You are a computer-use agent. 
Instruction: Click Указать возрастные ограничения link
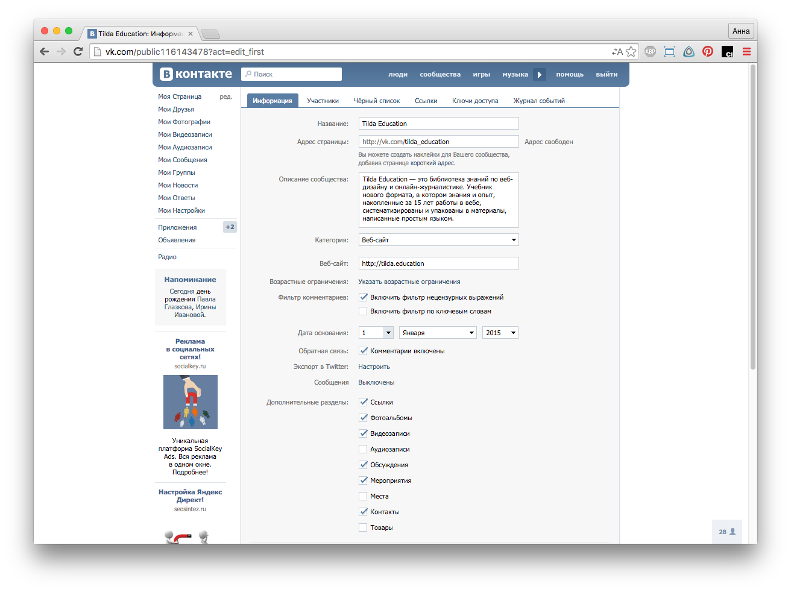[x=409, y=282]
